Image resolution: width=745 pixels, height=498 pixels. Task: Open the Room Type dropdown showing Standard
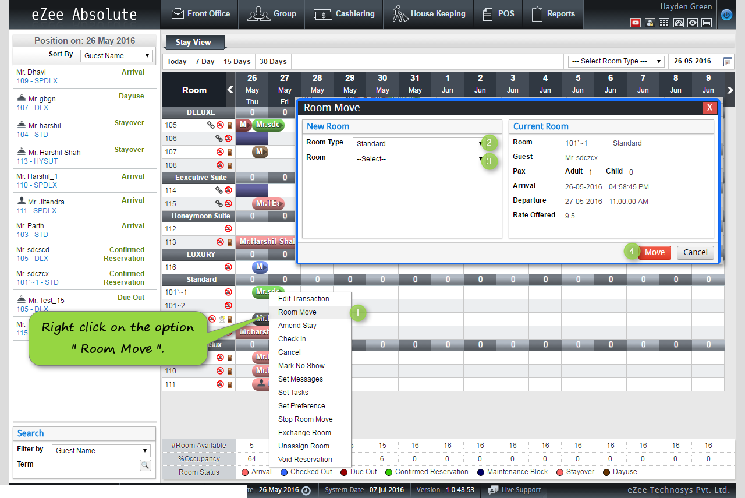415,143
